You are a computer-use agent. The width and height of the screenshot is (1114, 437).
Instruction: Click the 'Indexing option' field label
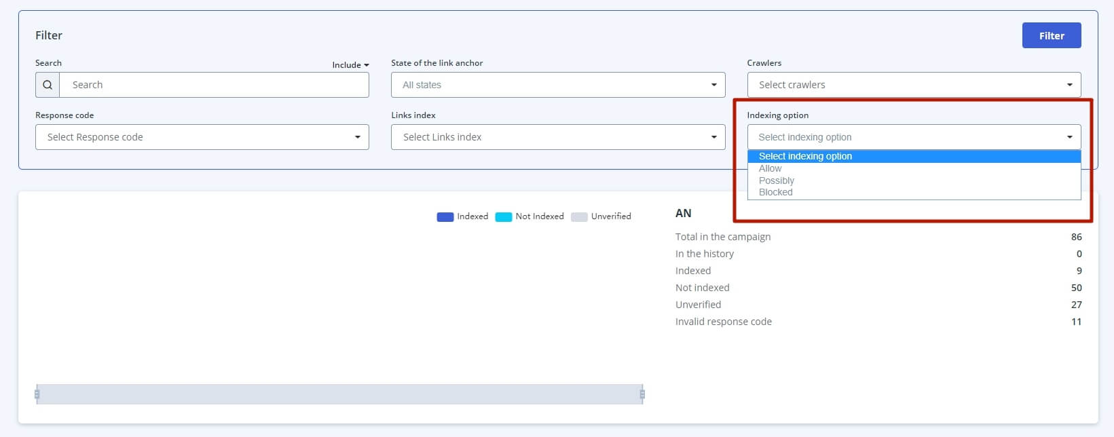(x=778, y=115)
